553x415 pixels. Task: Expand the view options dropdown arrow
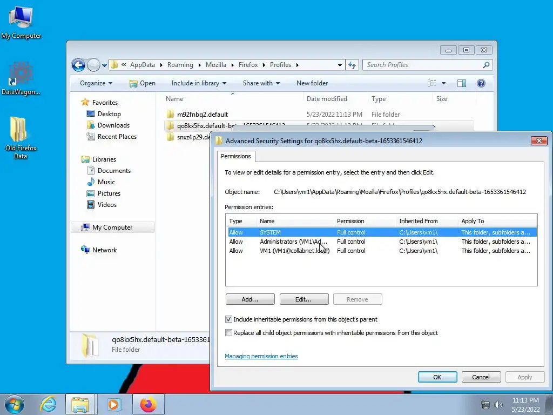pos(444,83)
